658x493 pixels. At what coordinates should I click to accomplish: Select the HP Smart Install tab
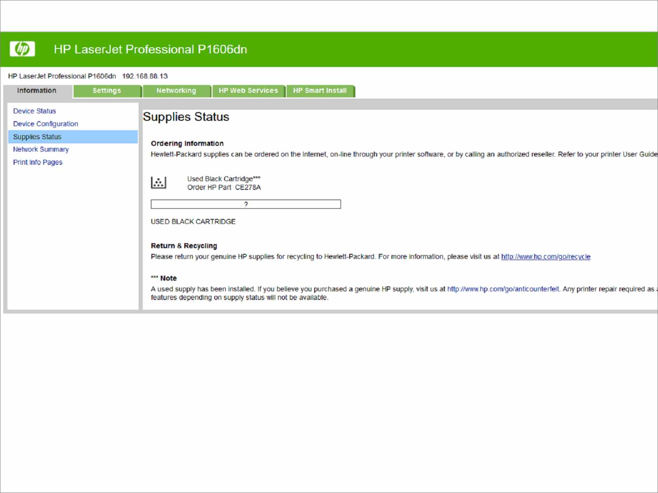320,91
